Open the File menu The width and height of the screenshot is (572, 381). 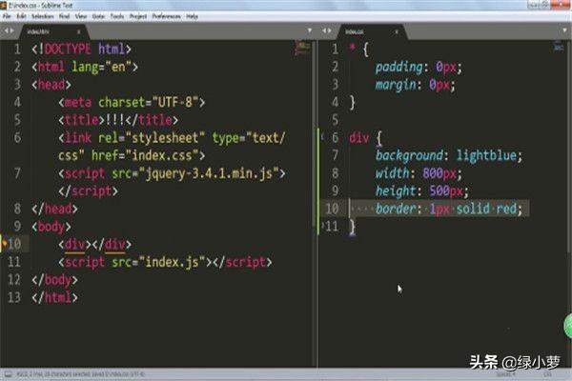pyautogui.click(x=8, y=16)
